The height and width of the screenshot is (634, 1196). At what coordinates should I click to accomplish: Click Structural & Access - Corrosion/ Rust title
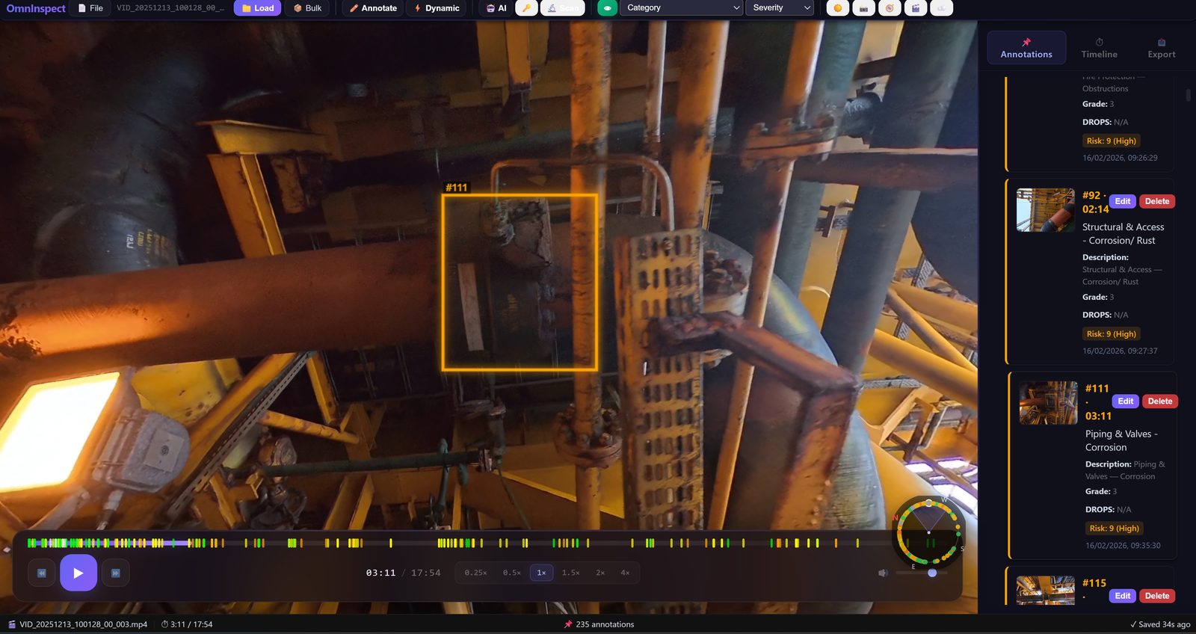tap(1123, 233)
